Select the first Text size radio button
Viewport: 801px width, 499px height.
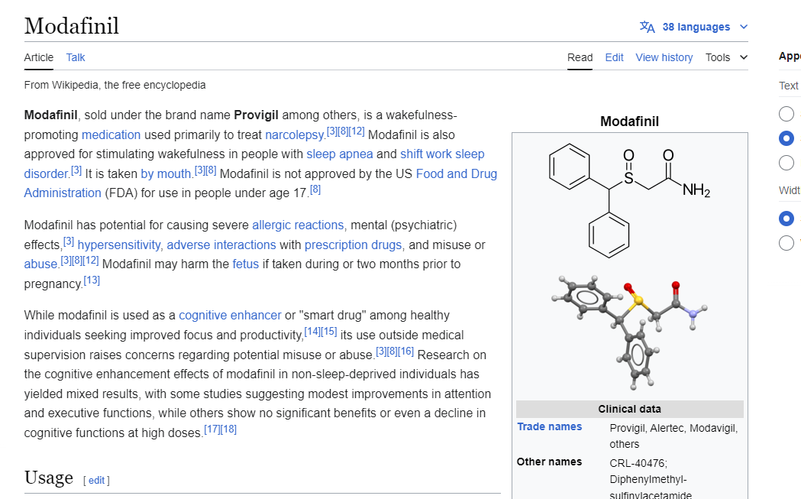[x=786, y=114]
